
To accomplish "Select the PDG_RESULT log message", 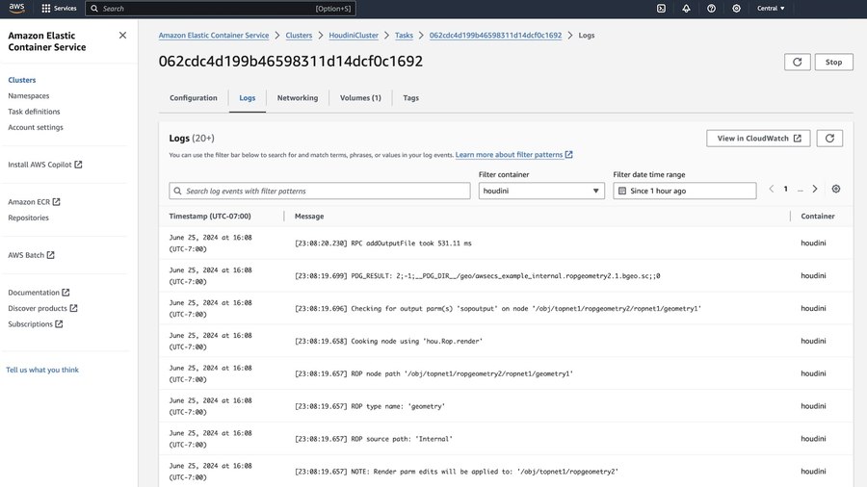I will coord(477,275).
